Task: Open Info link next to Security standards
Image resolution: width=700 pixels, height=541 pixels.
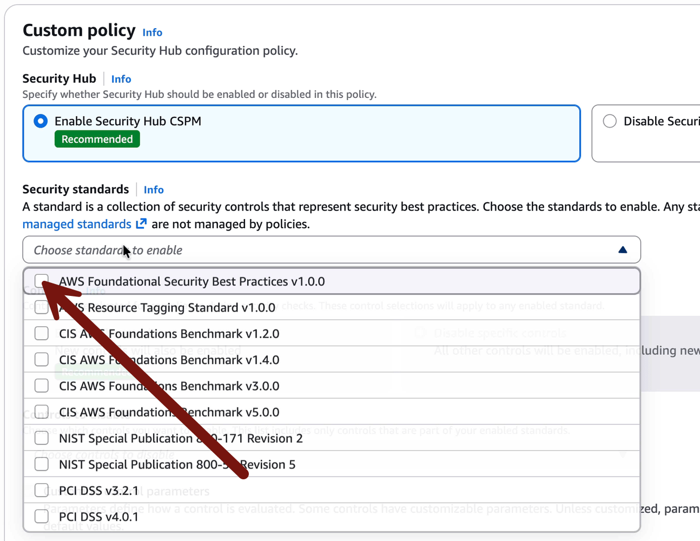Action: (154, 190)
